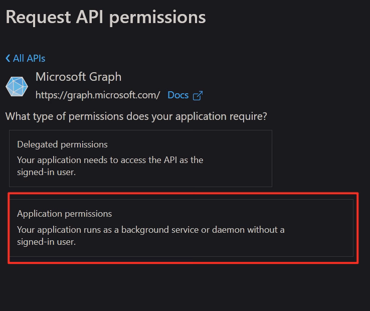Screen dimensions: 370x311
Task: Click the Application permissions heading label
Action: pos(64,214)
